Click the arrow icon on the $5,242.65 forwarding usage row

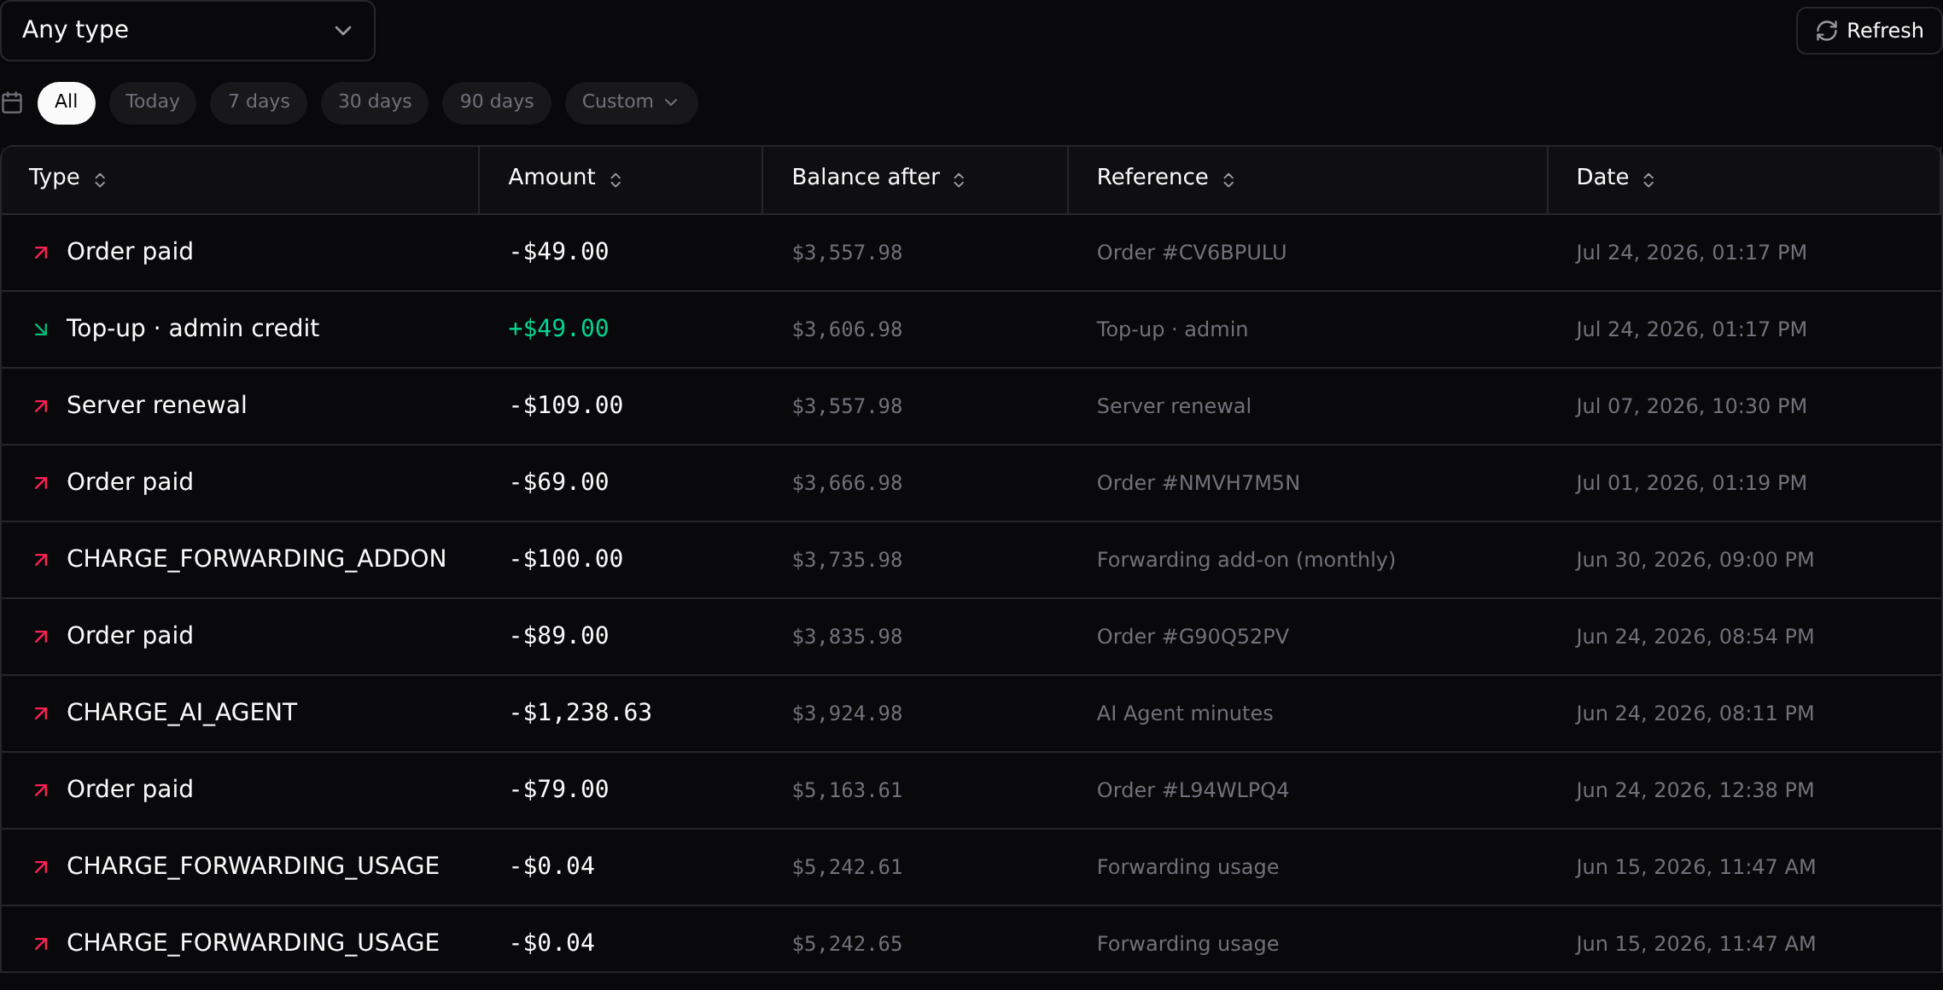[41, 944]
